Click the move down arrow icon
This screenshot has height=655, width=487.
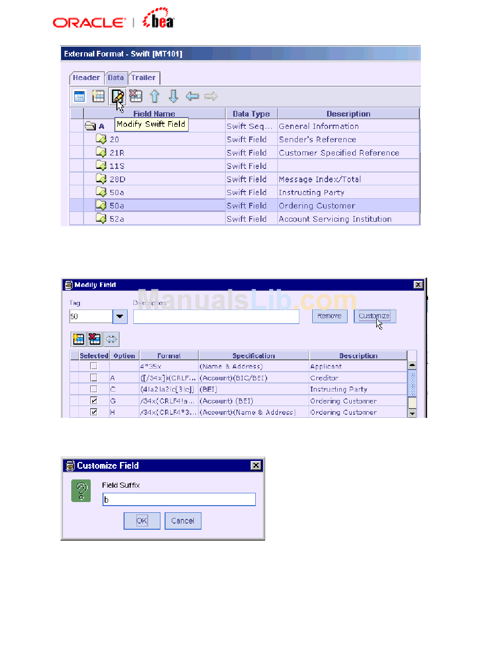coord(173,96)
